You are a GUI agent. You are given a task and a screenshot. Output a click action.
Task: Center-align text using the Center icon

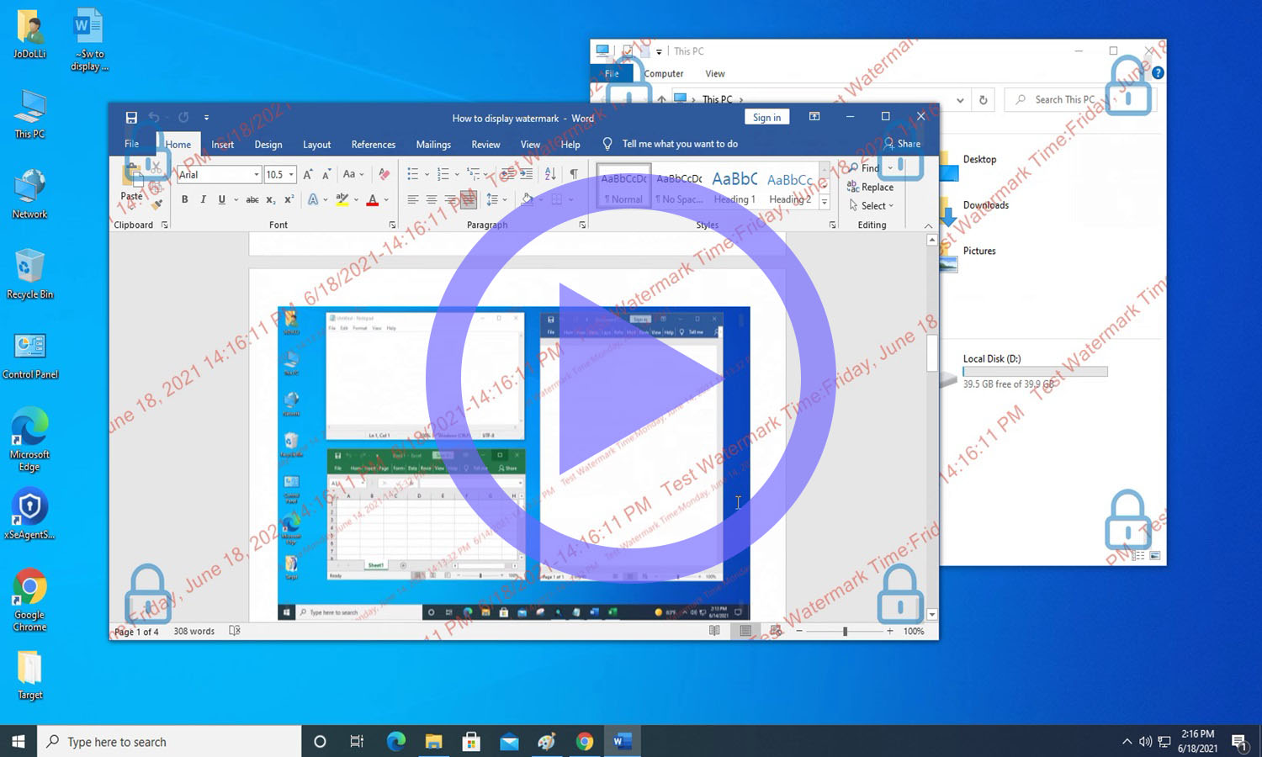point(432,200)
